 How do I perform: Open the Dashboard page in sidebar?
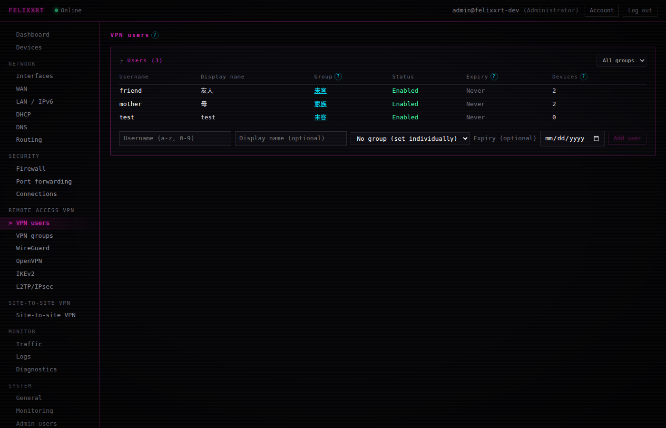[33, 35]
